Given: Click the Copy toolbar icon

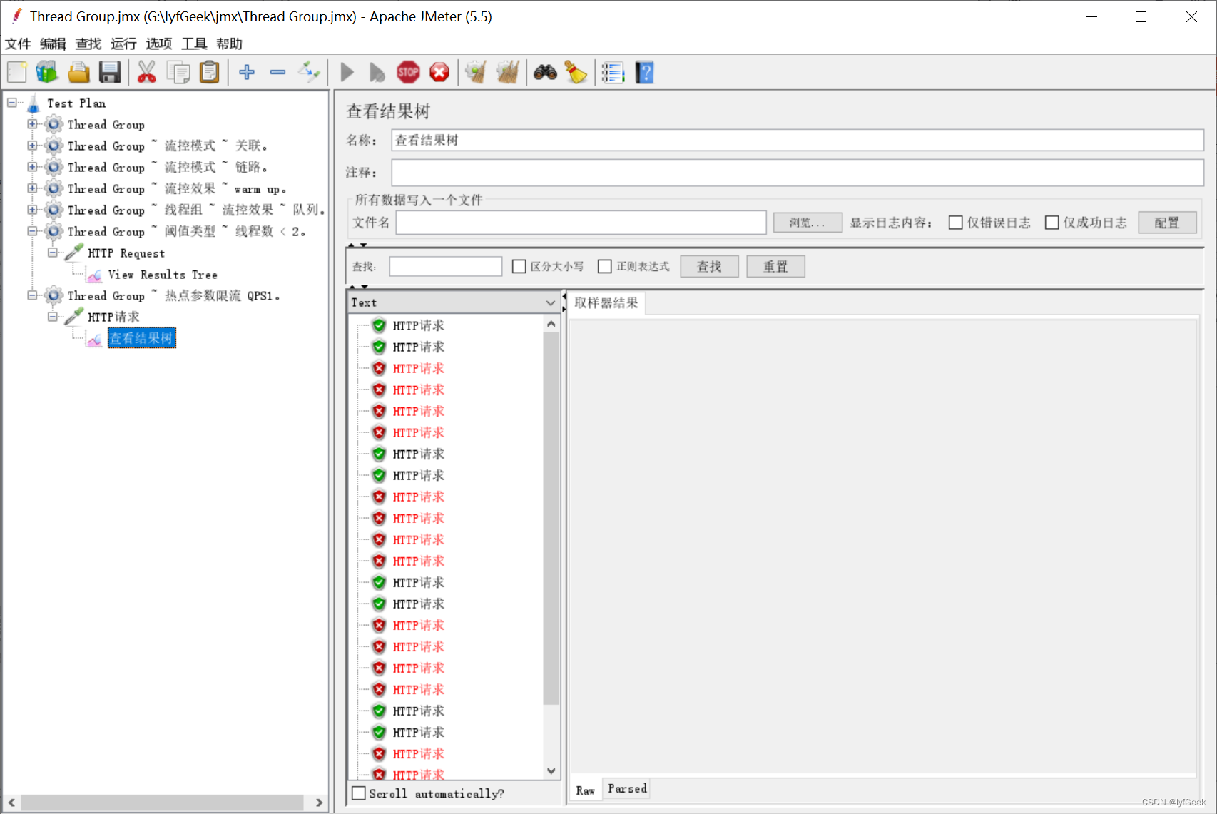Looking at the screenshot, I should coord(178,73).
